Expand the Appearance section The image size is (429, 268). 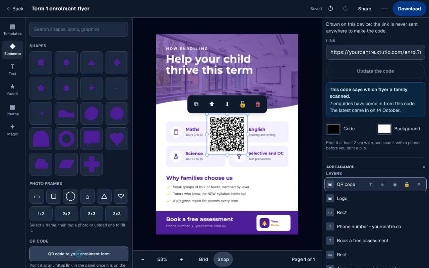click(375, 166)
